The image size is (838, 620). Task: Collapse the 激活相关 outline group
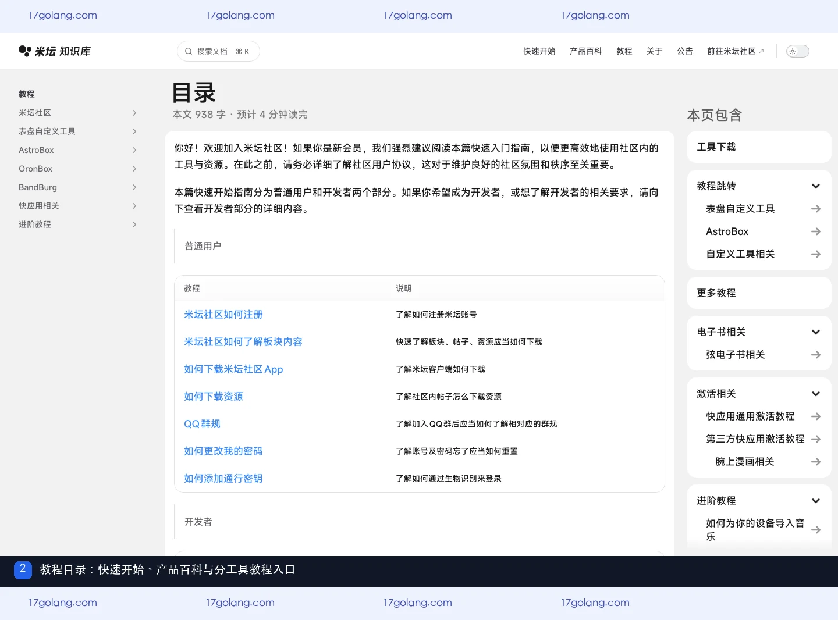[x=816, y=394]
